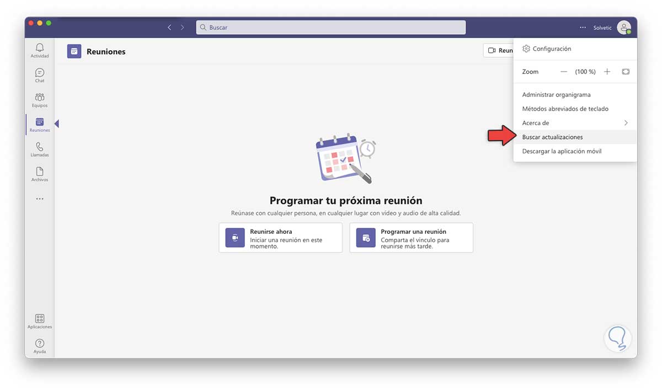Open the settings and more ellipsis menu

pos(583,28)
